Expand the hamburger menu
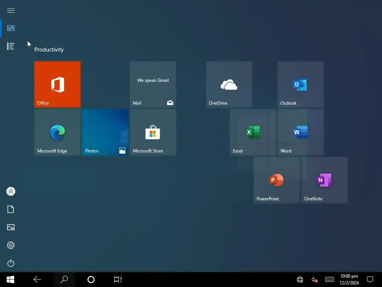This screenshot has height=287, width=382. 11,10
